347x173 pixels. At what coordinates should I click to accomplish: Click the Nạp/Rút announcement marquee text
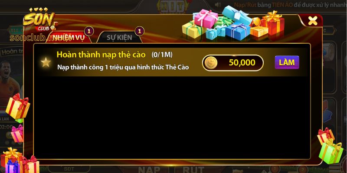pyautogui.click(x=290, y=5)
